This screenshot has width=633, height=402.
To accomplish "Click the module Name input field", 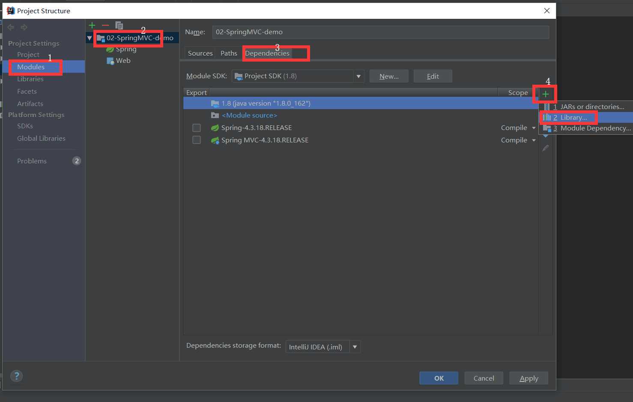I will 381,32.
